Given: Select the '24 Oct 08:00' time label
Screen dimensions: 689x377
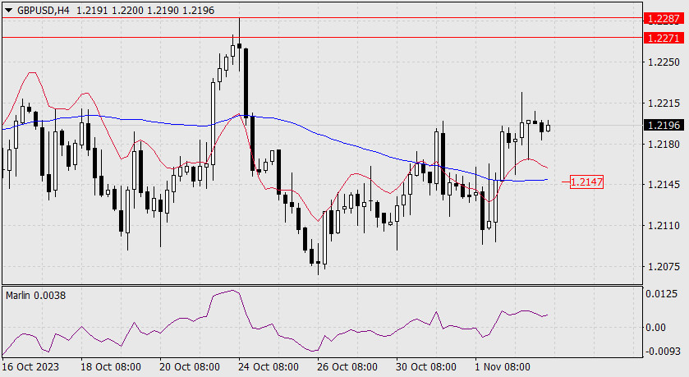Looking at the screenshot, I should click(x=269, y=367).
